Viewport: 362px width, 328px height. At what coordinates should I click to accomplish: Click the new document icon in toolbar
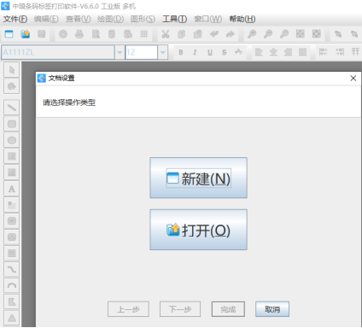point(9,34)
